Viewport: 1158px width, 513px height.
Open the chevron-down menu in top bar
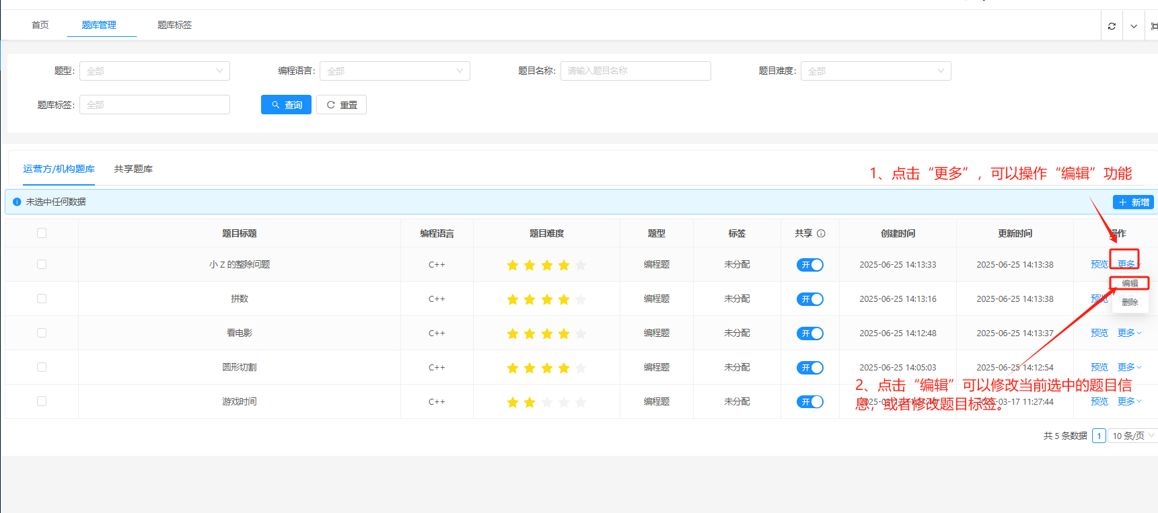(1134, 26)
